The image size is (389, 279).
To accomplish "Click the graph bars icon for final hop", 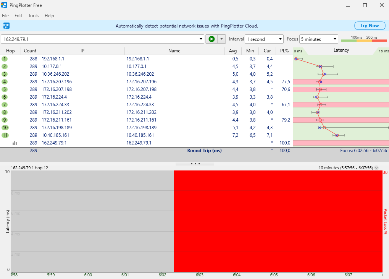I will pyautogui.click(x=15, y=143).
